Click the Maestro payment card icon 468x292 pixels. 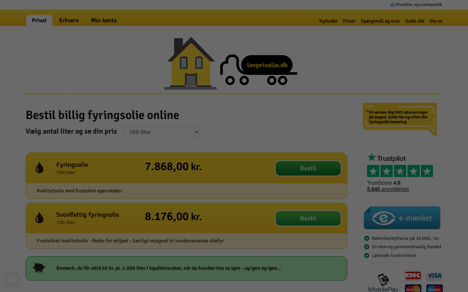click(x=434, y=288)
